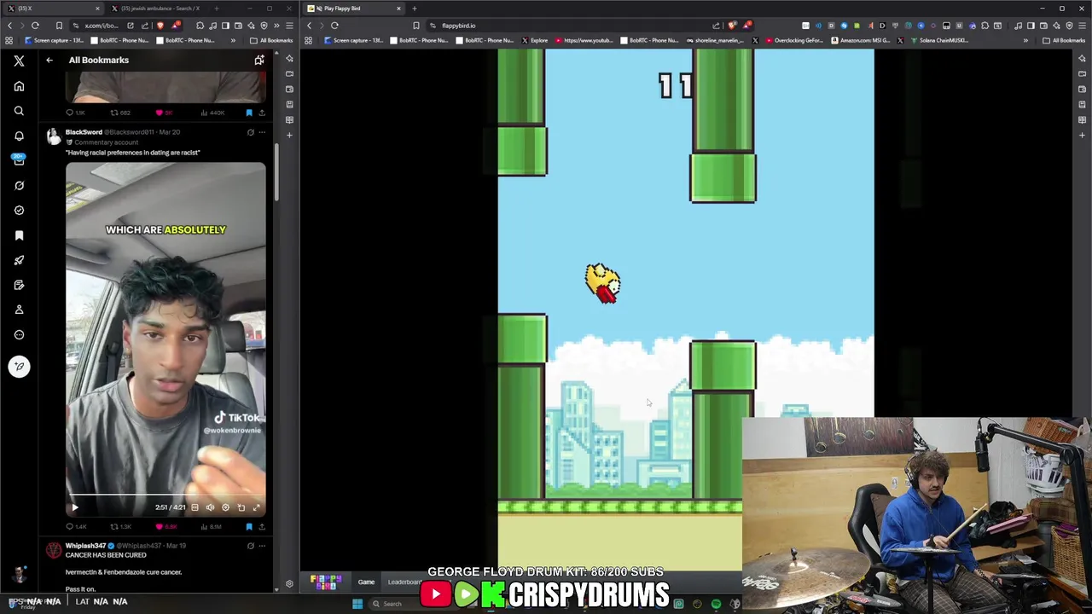Open More circle menu in X sidebar
Image resolution: width=1092 pixels, height=614 pixels.
click(19, 334)
